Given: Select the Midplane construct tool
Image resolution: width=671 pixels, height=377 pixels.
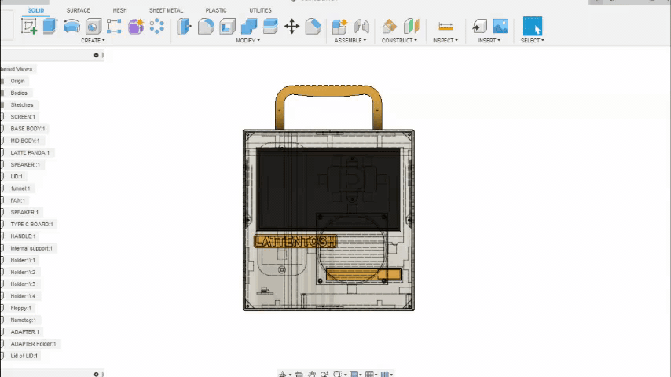Looking at the screenshot, I should (x=411, y=27).
